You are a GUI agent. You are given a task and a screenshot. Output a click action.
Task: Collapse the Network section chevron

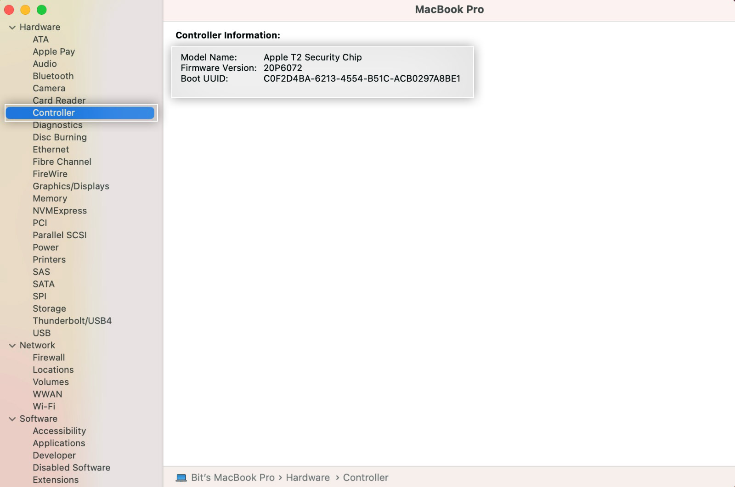[12, 346]
